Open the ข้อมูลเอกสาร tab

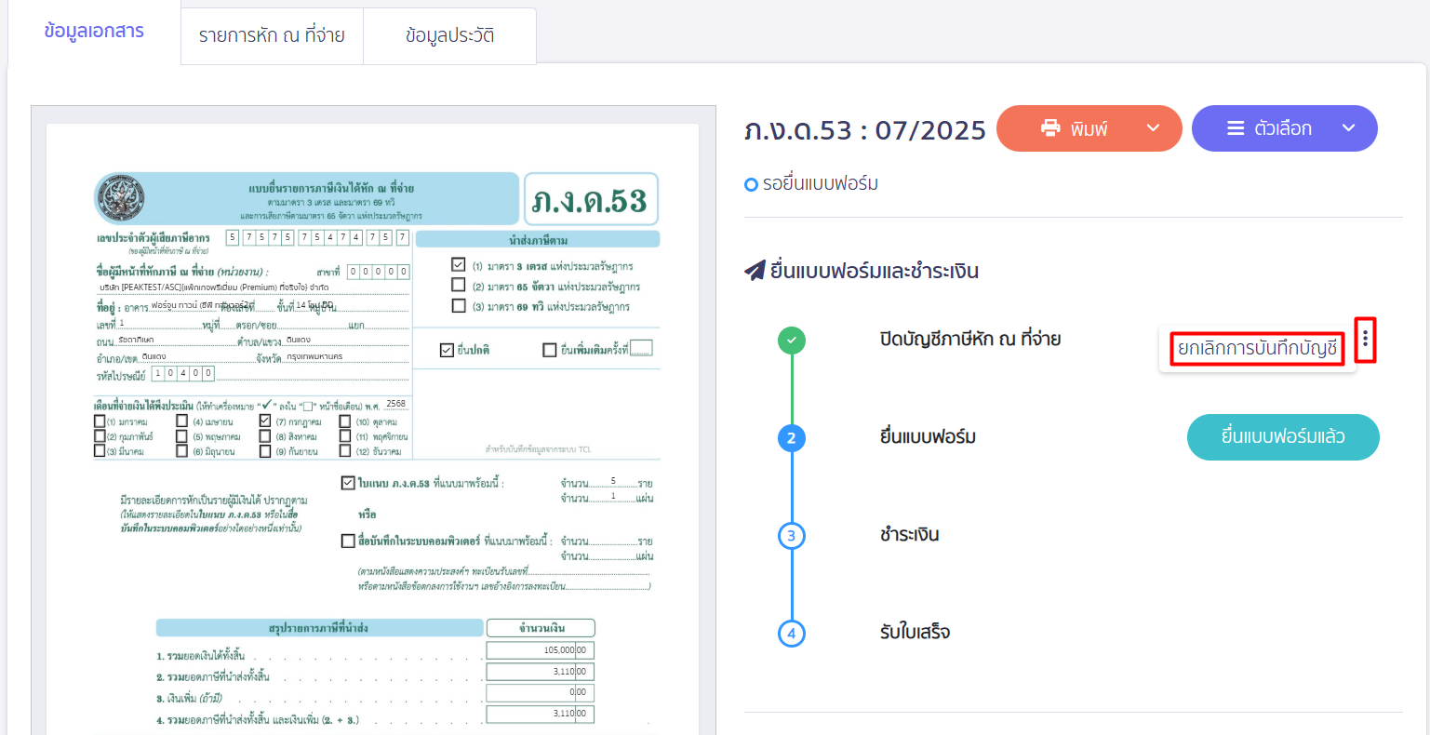click(x=94, y=32)
